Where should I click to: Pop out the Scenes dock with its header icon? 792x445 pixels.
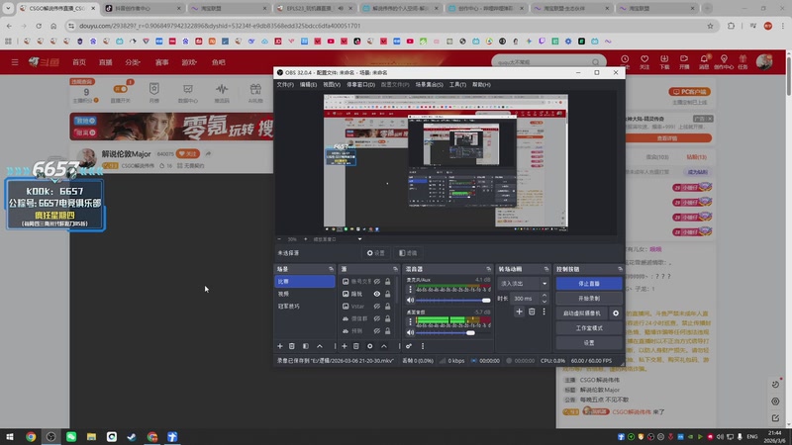pyautogui.click(x=331, y=269)
